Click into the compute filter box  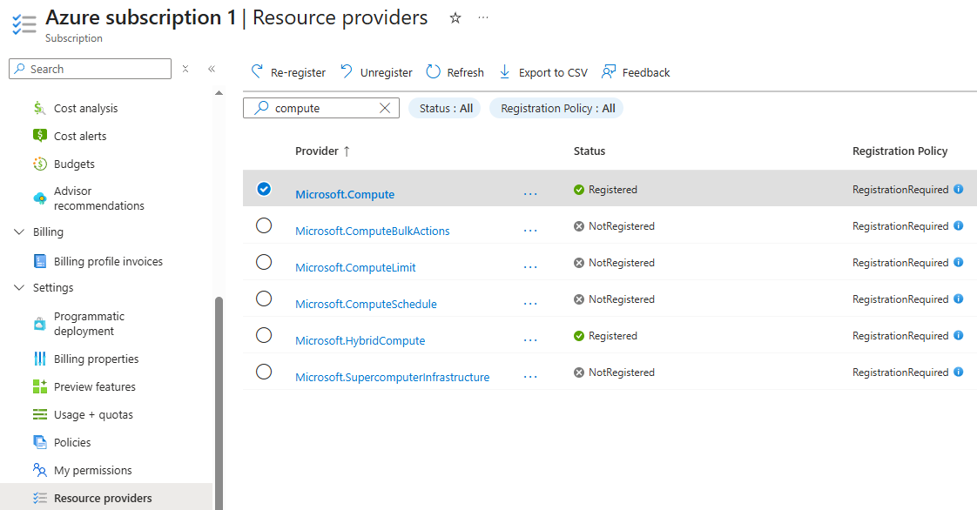click(321, 108)
